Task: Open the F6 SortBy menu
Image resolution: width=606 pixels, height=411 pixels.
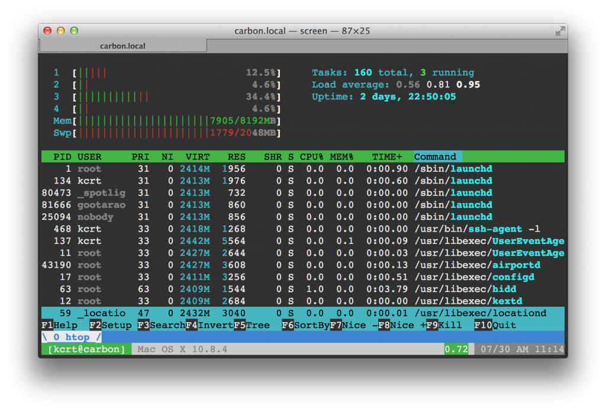Action: click(306, 325)
